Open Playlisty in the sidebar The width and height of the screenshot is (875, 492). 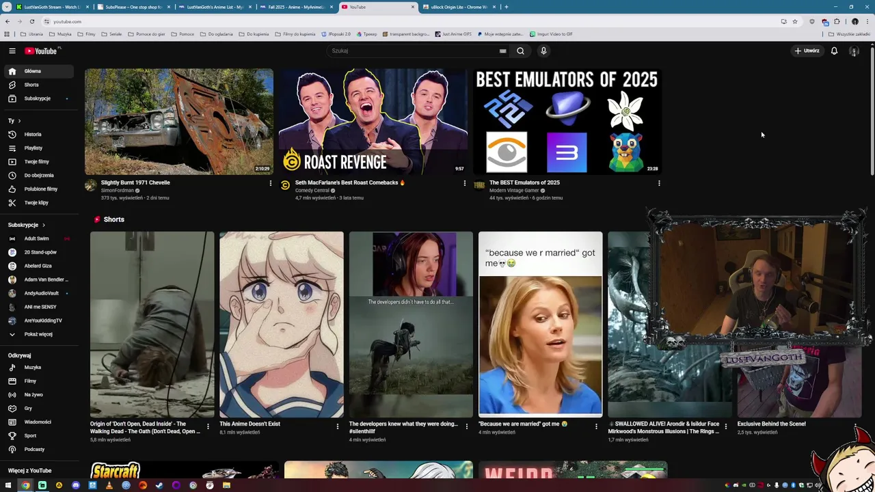click(x=38, y=148)
